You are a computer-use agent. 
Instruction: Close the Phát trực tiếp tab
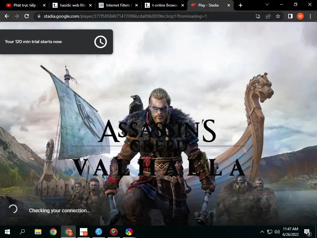[x=44, y=5]
